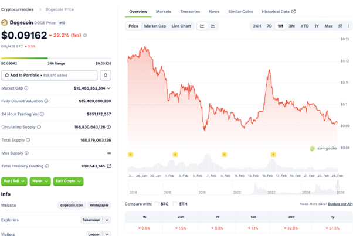The image size is (353, 236).
Task: Switch to the Markets tab
Action: [x=164, y=11]
